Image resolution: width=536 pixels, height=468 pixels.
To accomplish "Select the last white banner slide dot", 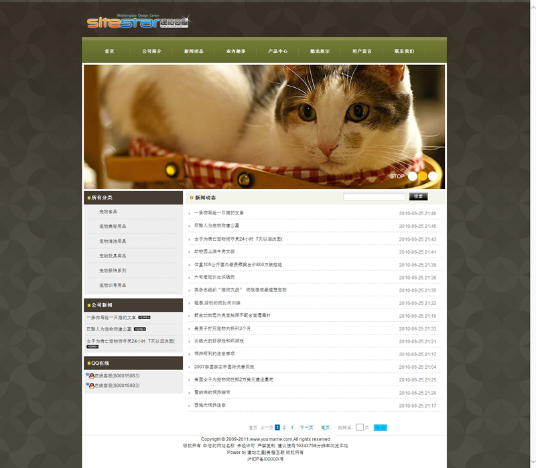I will pyautogui.click(x=433, y=176).
